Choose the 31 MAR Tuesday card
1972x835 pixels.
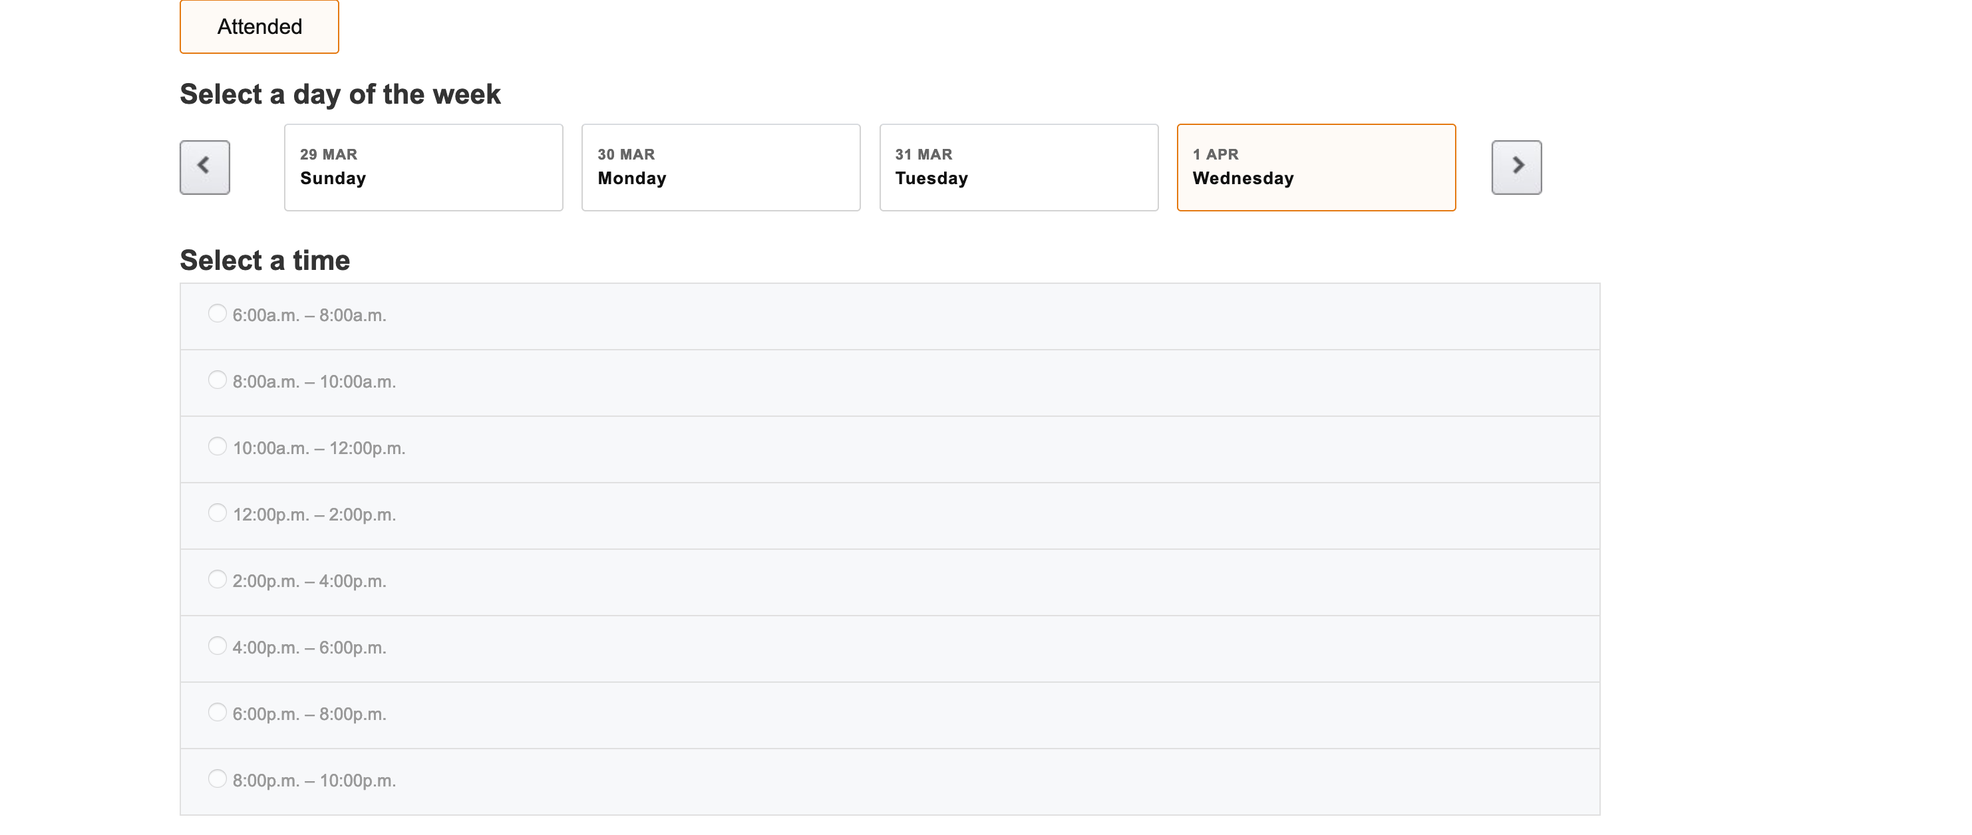pyautogui.click(x=1019, y=168)
